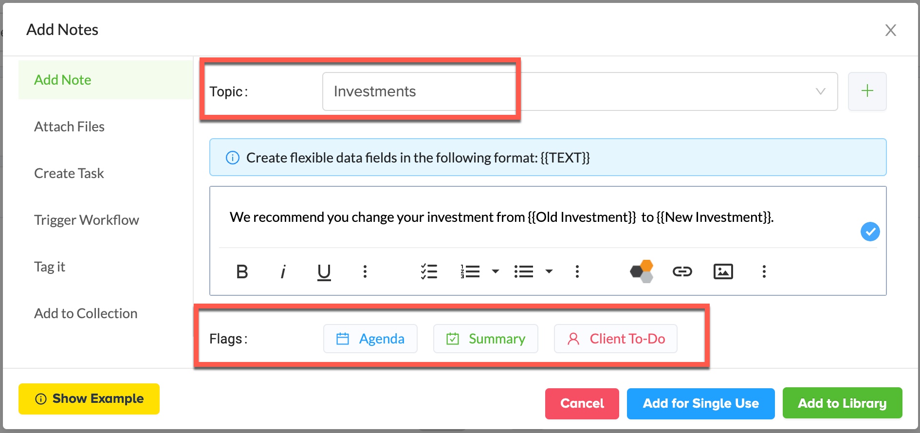Insert a bulleted list
This screenshot has width=920, height=433.
524,271
